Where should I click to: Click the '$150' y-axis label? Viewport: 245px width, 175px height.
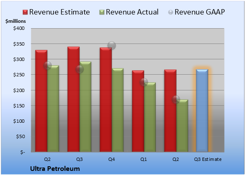coord(19,106)
